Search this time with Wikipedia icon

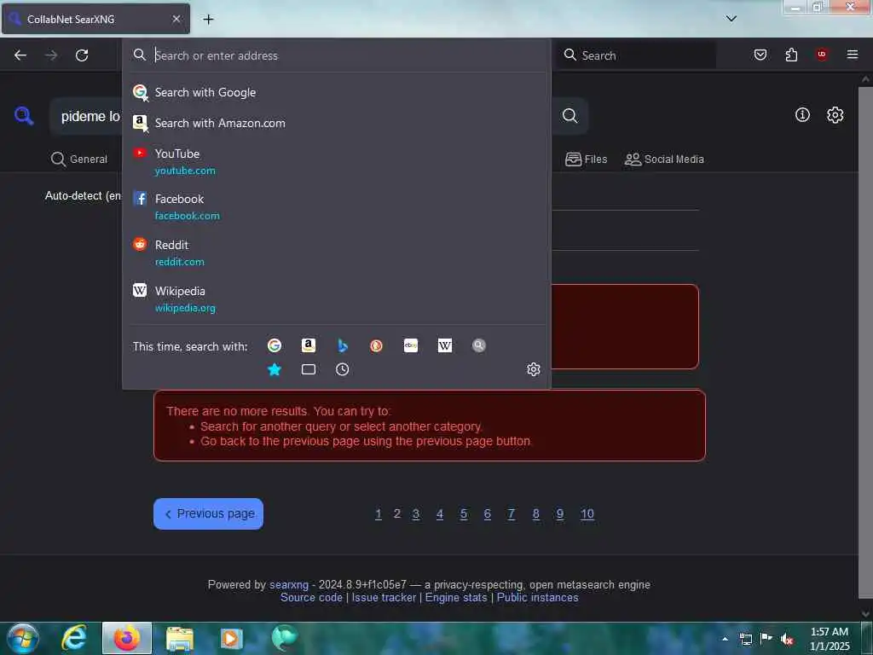pyautogui.click(x=445, y=346)
